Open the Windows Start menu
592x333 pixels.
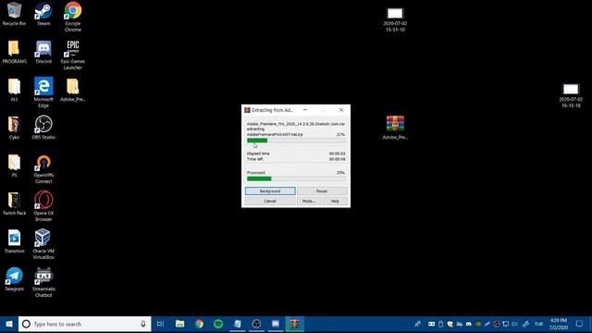pos(9,324)
